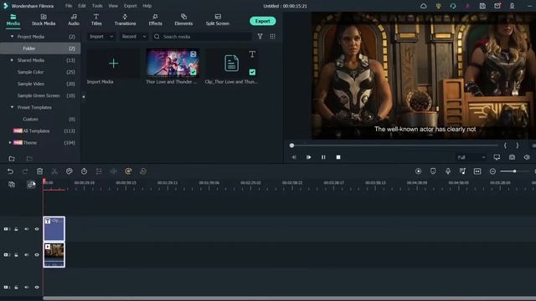Select Sample Color category

[30, 72]
